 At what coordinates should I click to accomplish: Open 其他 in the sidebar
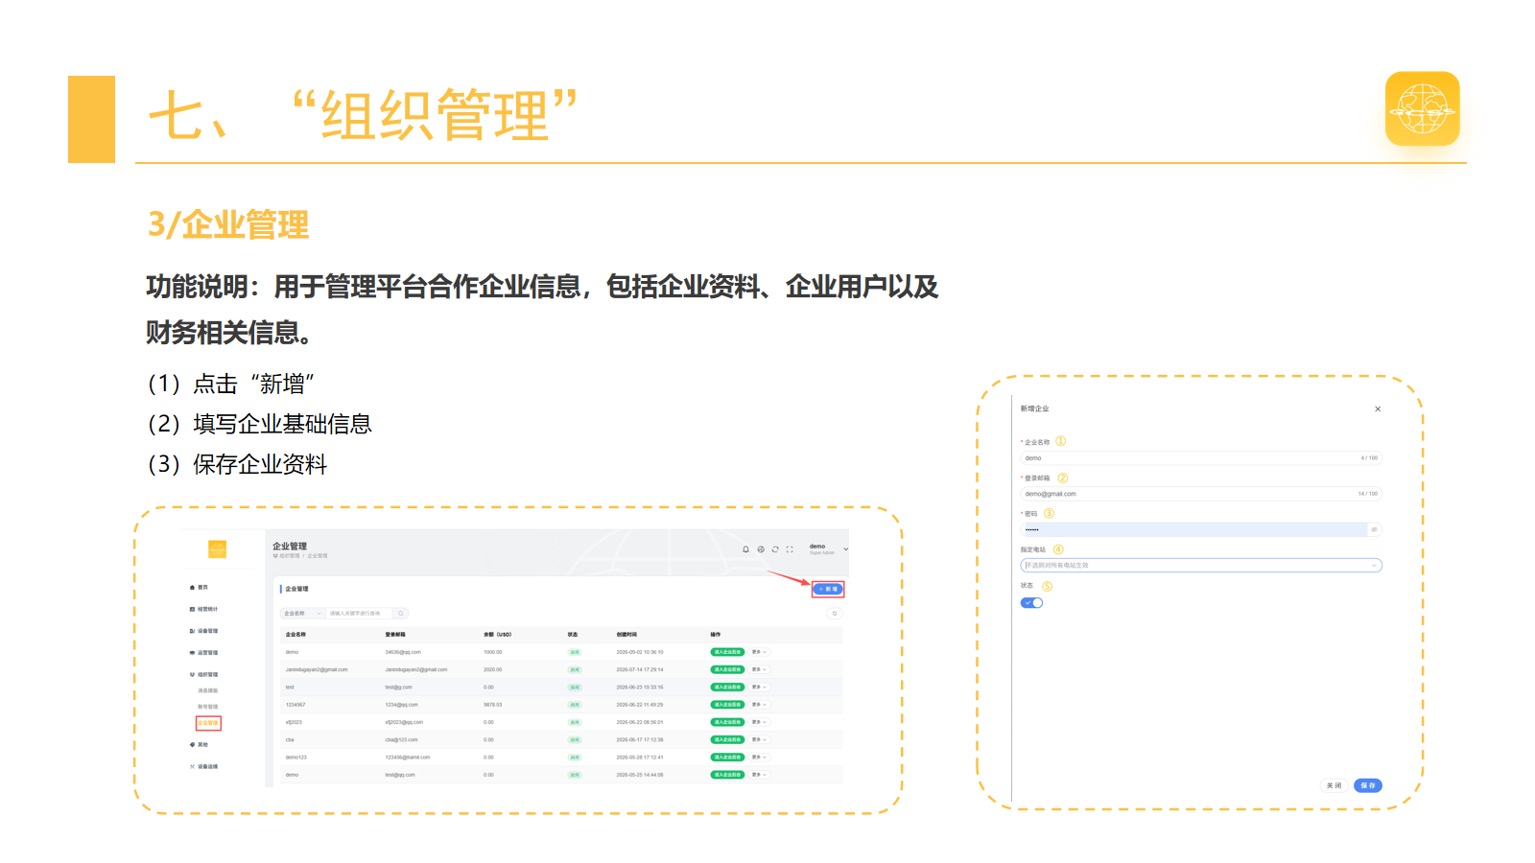[200, 744]
